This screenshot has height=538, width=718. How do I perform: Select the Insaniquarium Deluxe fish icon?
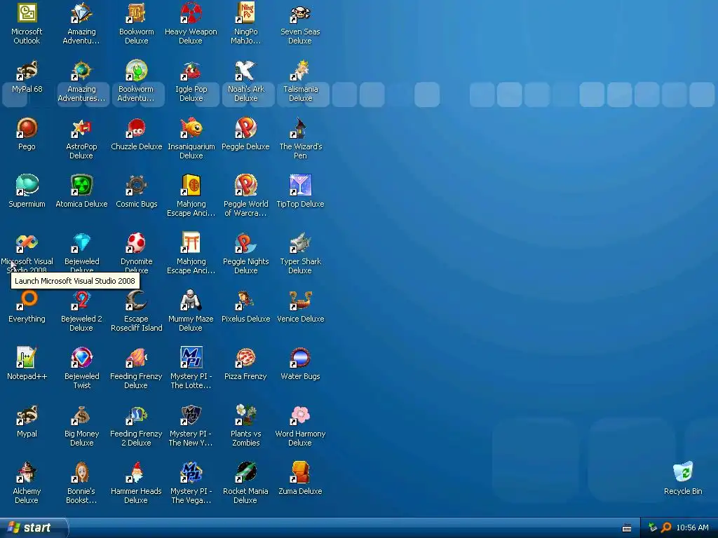click(x=191, y=128)
